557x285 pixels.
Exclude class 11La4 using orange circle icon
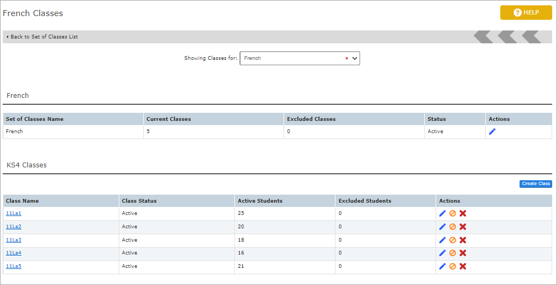click(x=453, y=253)
